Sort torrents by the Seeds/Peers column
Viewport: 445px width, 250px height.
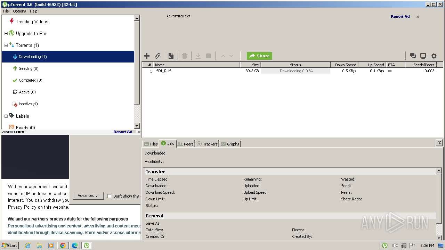(x=421, y=65)
